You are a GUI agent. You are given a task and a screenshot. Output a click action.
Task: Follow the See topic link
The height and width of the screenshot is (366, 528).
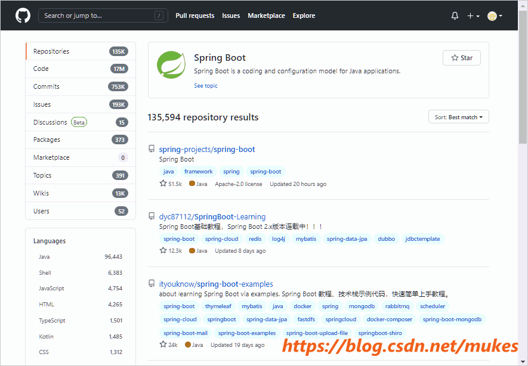pyautogui.click(x=206, y=85)
